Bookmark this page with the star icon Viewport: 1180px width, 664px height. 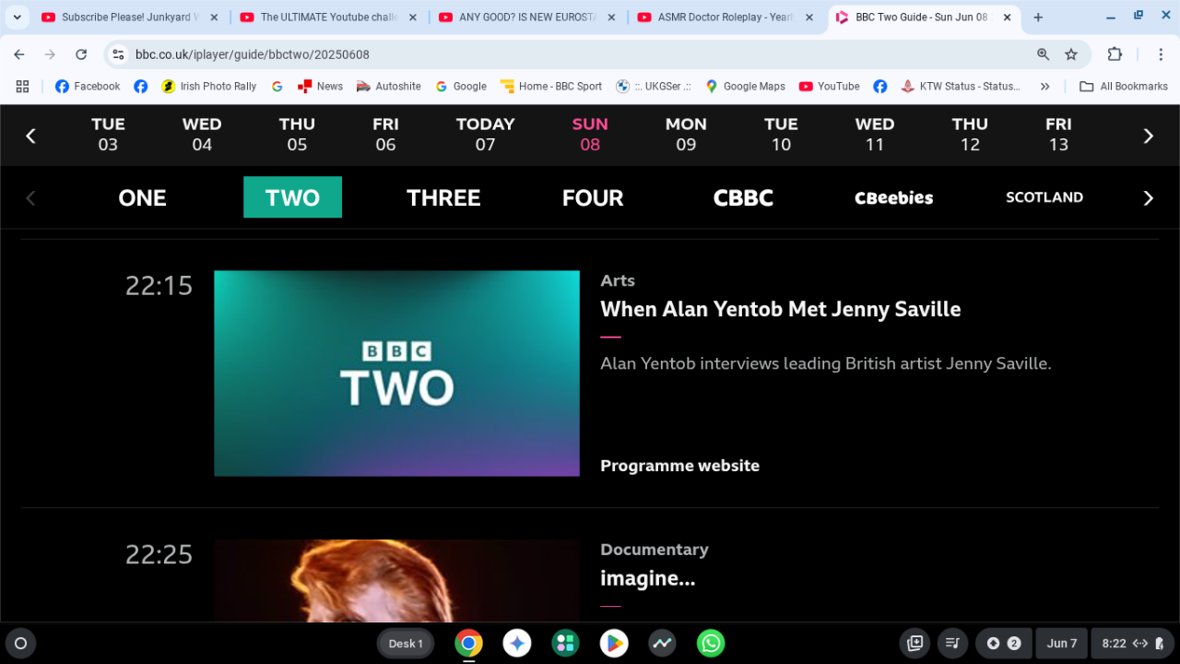point(1071,54)
